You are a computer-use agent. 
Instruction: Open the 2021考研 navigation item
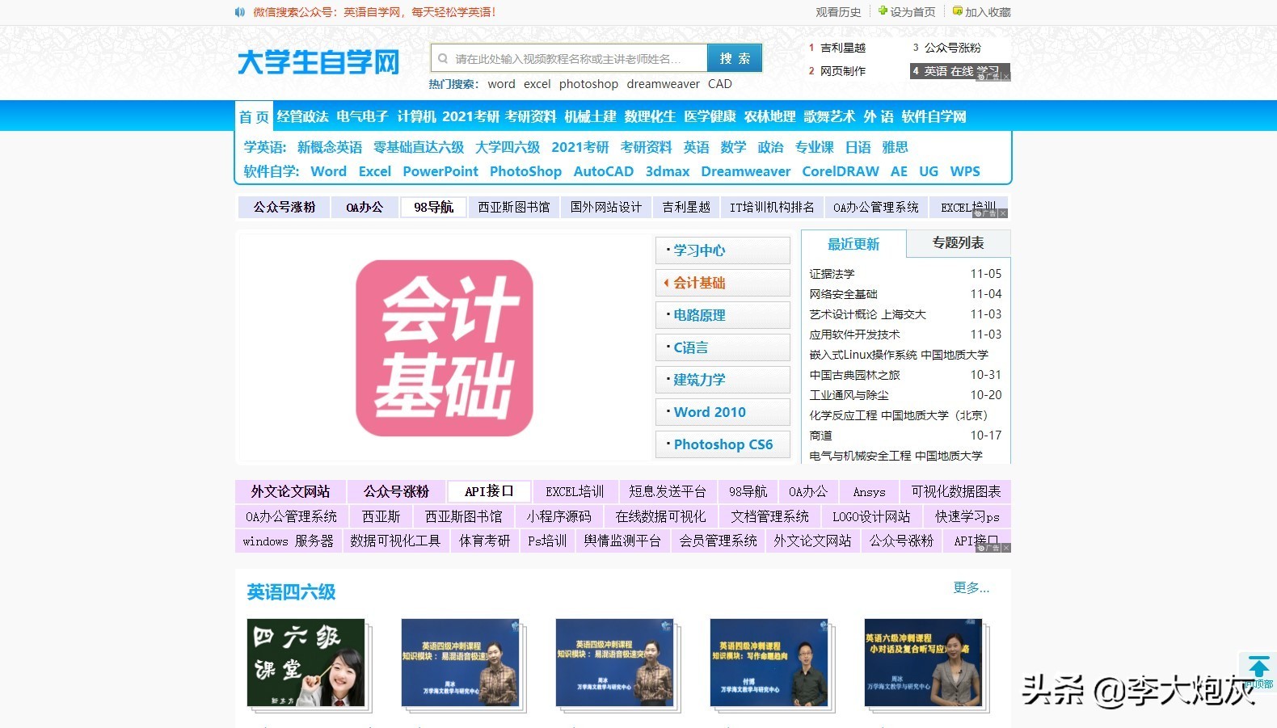click(x=471, y=116)
